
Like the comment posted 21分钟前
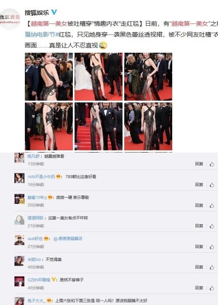(x=212, y=226)
